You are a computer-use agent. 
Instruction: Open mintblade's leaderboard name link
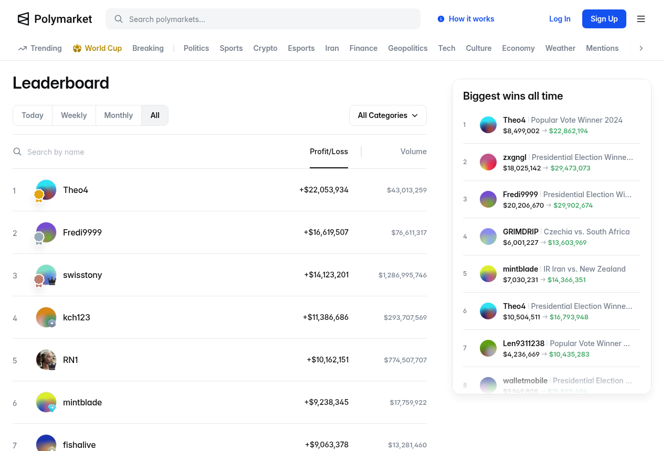82,402
